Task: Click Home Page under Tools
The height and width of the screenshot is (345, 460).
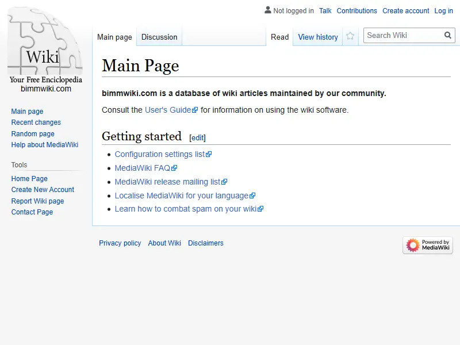Action: tap(29, 179)
